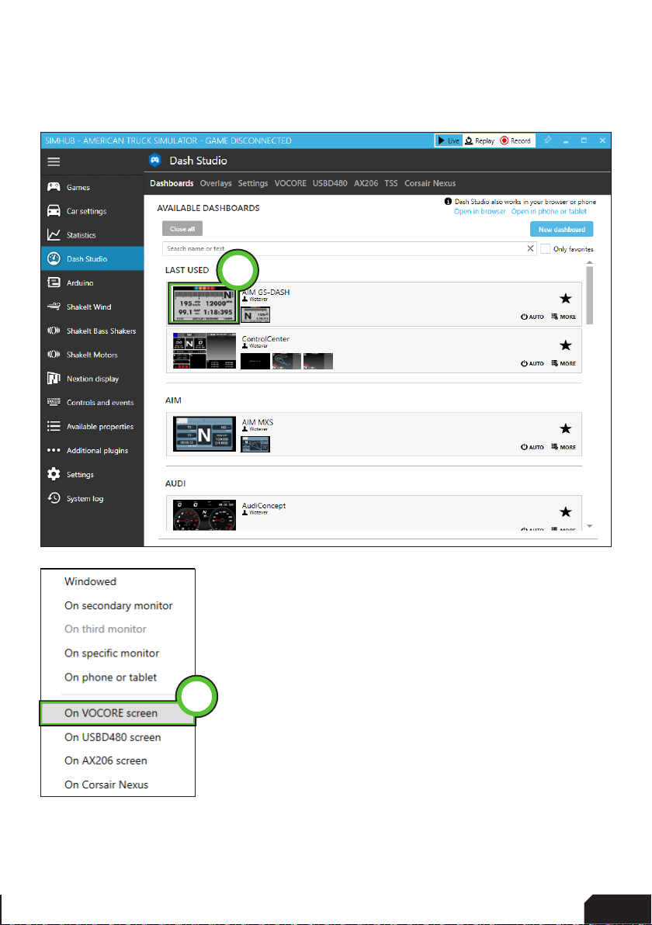Click the scrollbar up arrow in dashboard list
This screenshot has height=925, width=652.
[x=589, y=262]
